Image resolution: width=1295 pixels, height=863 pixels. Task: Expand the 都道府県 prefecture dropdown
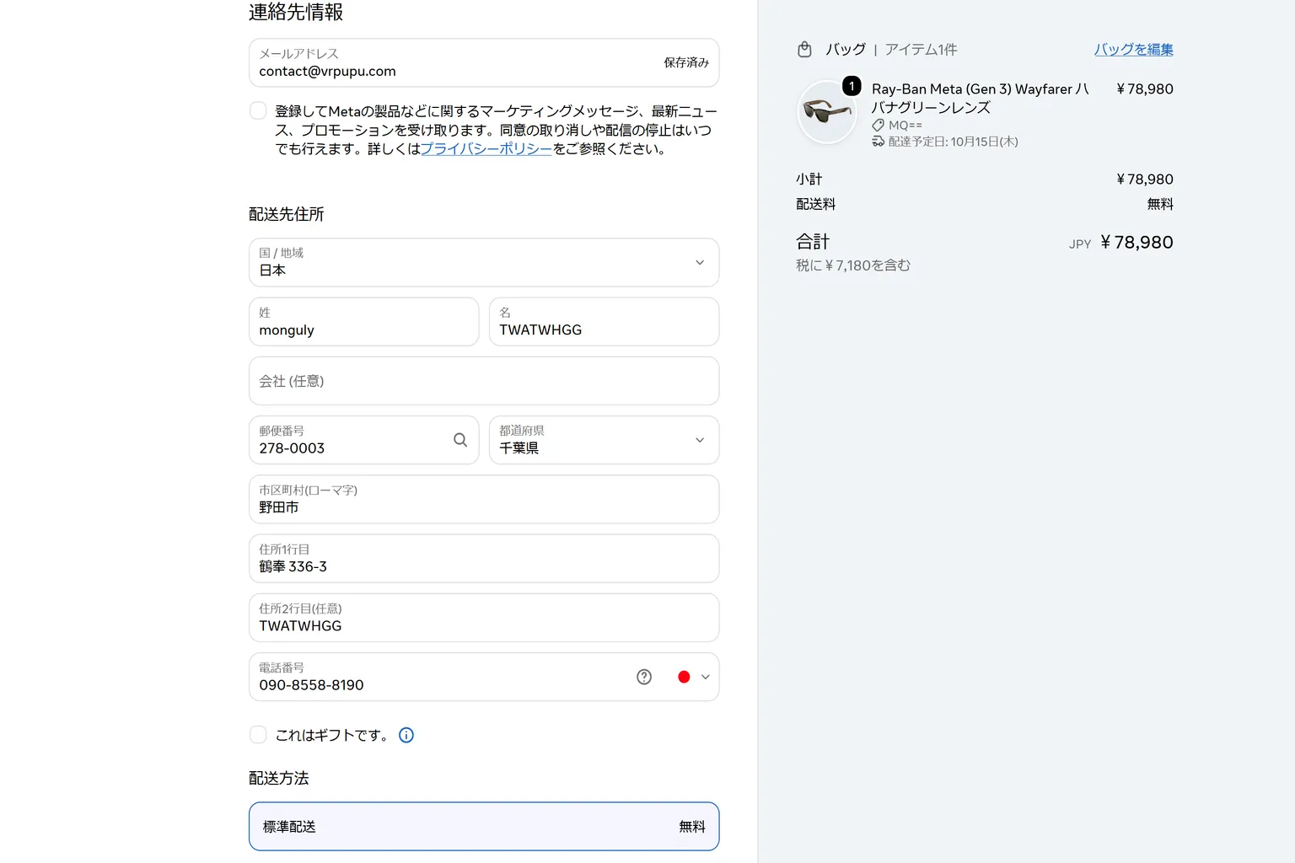tap(604, 440)
